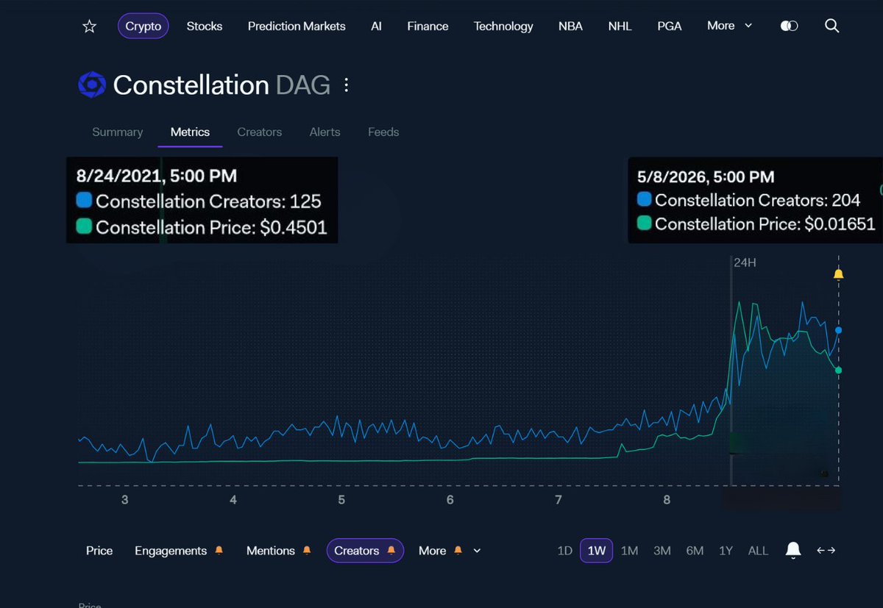Image resolution: width=883 pixels, height=608 pixels.
Task: Set time range to 1M
Action: click(x=629, y=551)
